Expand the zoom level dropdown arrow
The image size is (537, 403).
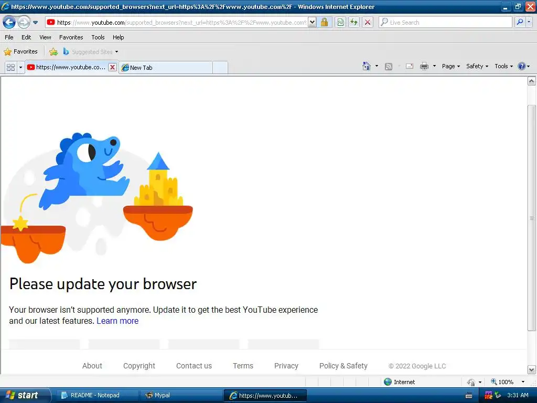(x=523, y=382)
